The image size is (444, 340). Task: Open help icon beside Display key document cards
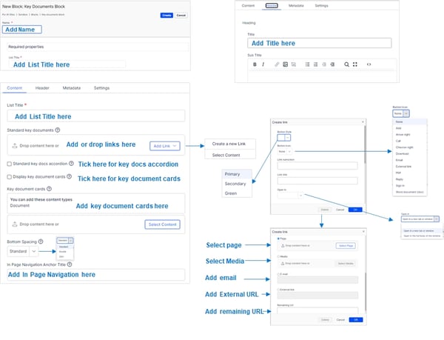point(69,176)
